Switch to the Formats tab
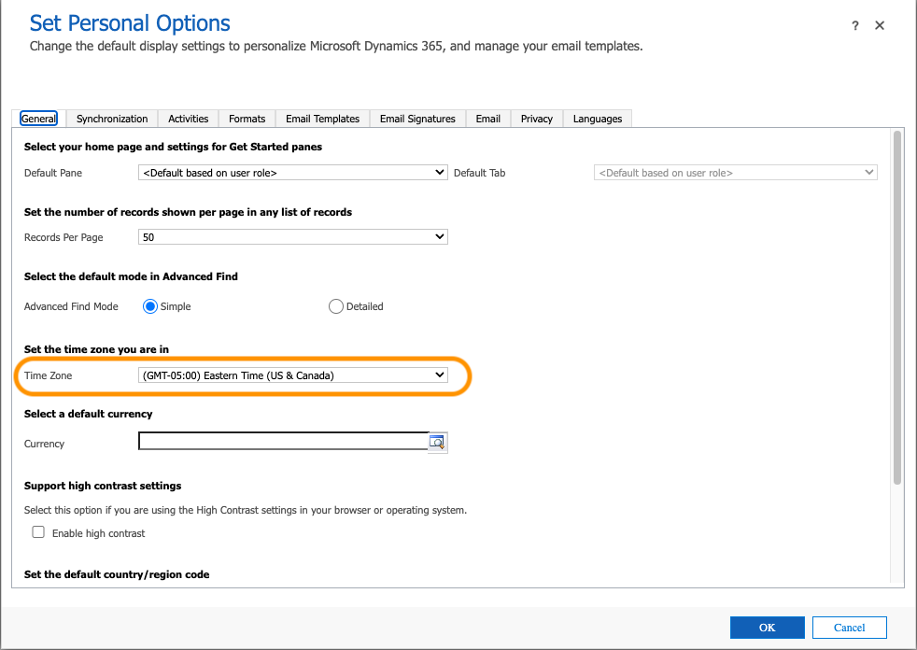Screen dimensions: 917x650 247,119
